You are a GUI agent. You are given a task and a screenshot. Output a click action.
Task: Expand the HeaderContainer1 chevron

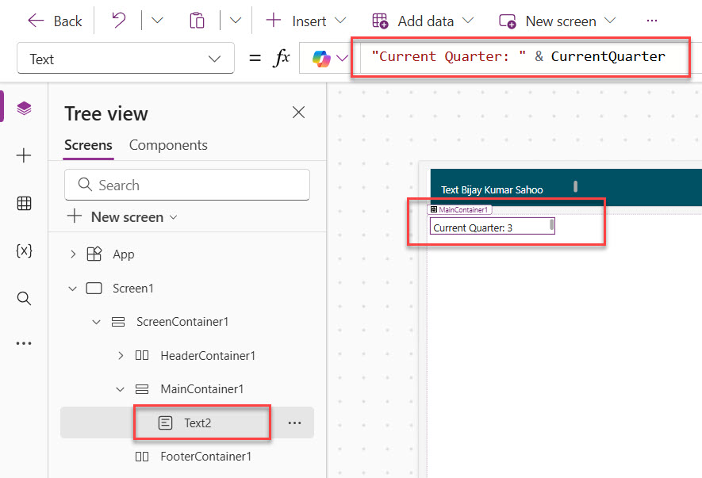121,356
